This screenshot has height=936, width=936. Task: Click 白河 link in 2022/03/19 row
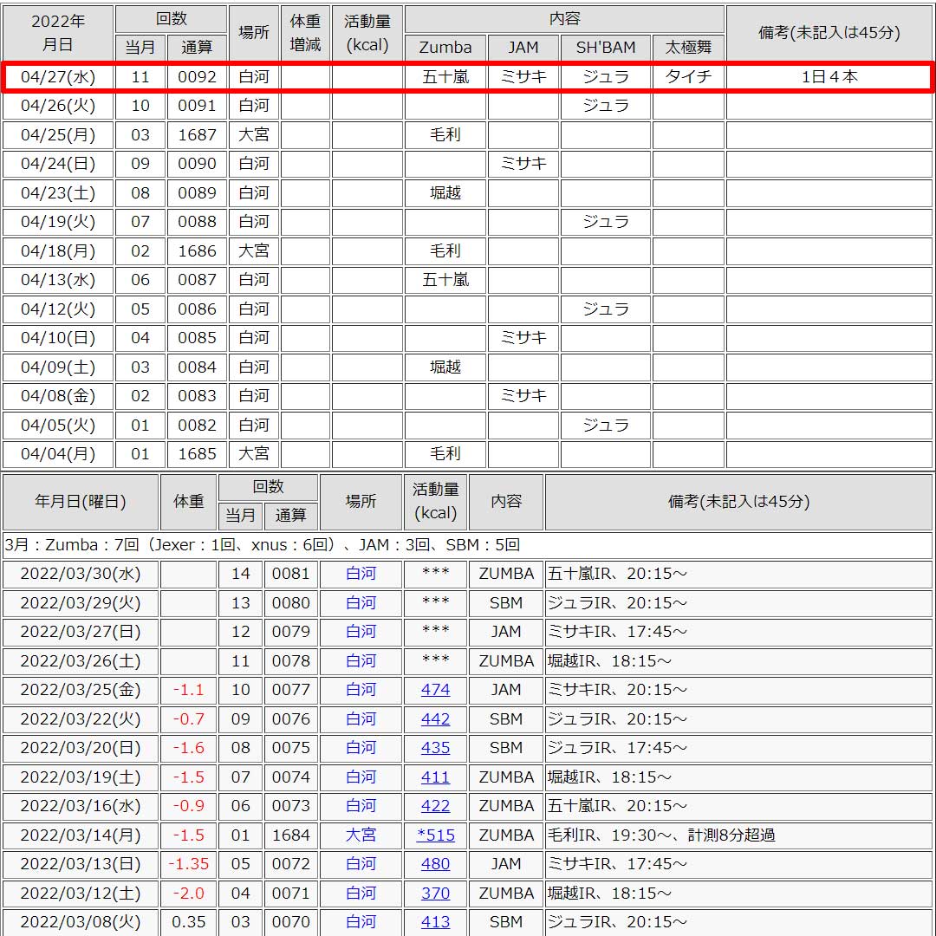(361, 777)
